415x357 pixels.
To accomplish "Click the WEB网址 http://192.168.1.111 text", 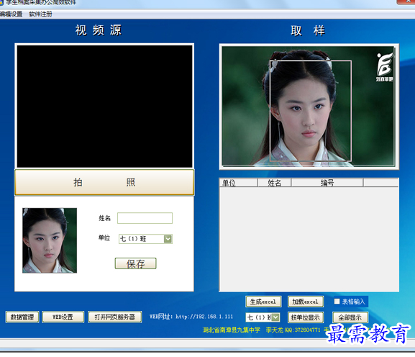I will [x=191, y=317].
